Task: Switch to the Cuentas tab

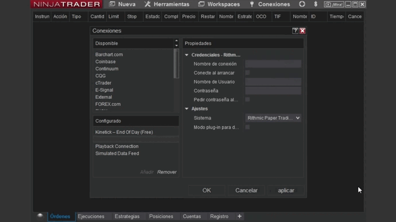Action: tap(192, 216)
